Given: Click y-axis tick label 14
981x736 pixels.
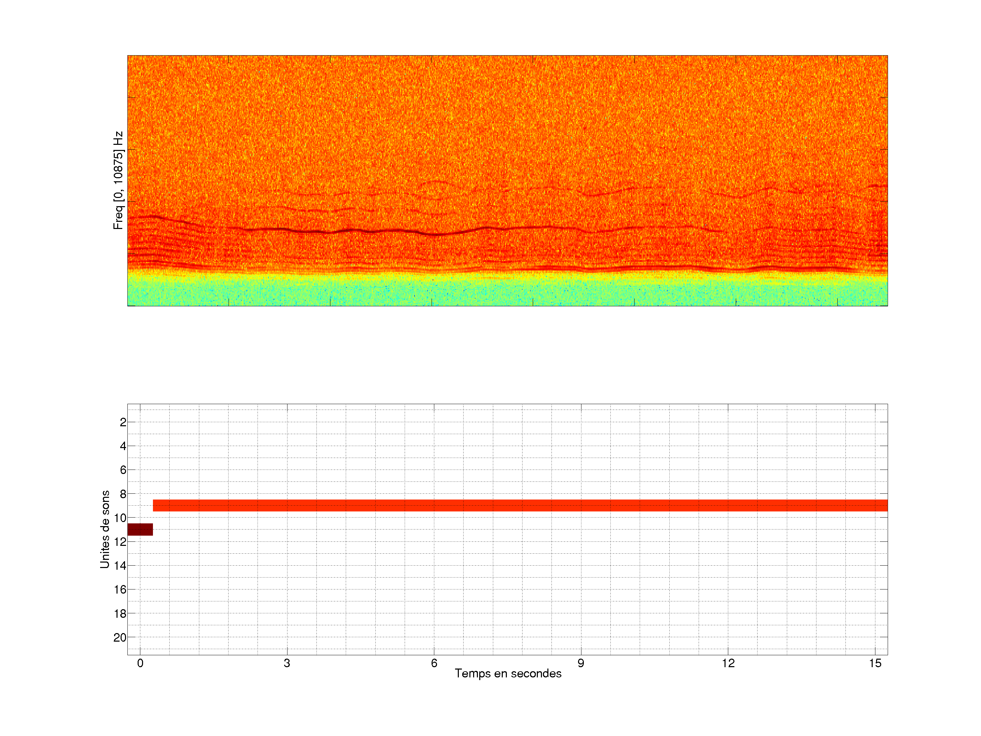Looking at the screenshot, I should point(120,566).
